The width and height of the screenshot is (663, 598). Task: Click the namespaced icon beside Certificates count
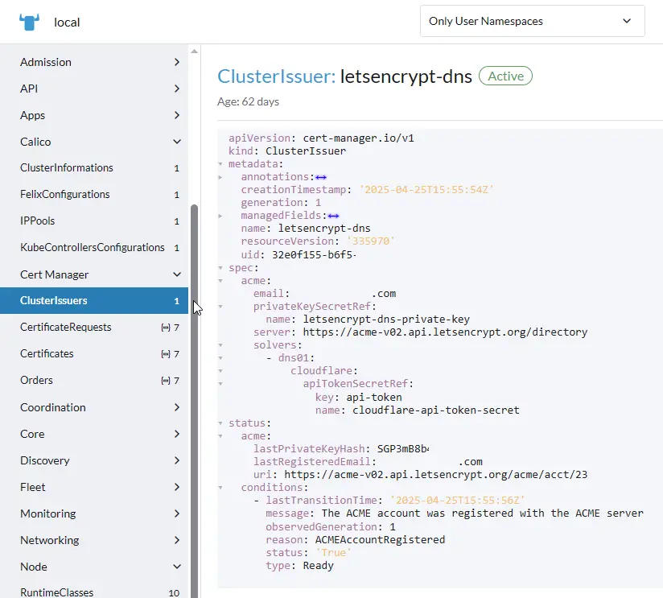click(166, 354)
